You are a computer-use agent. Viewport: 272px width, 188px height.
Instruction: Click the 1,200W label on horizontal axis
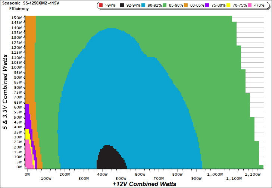pyautogui.click(x=253, y=174)
